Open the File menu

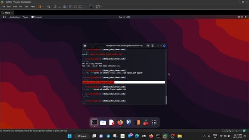(3, 7)
